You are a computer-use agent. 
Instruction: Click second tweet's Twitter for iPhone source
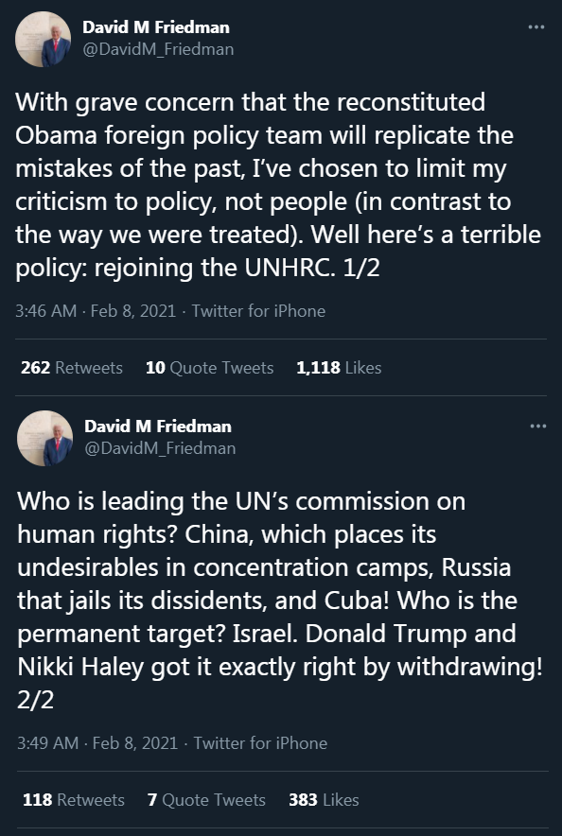[260, 742]
